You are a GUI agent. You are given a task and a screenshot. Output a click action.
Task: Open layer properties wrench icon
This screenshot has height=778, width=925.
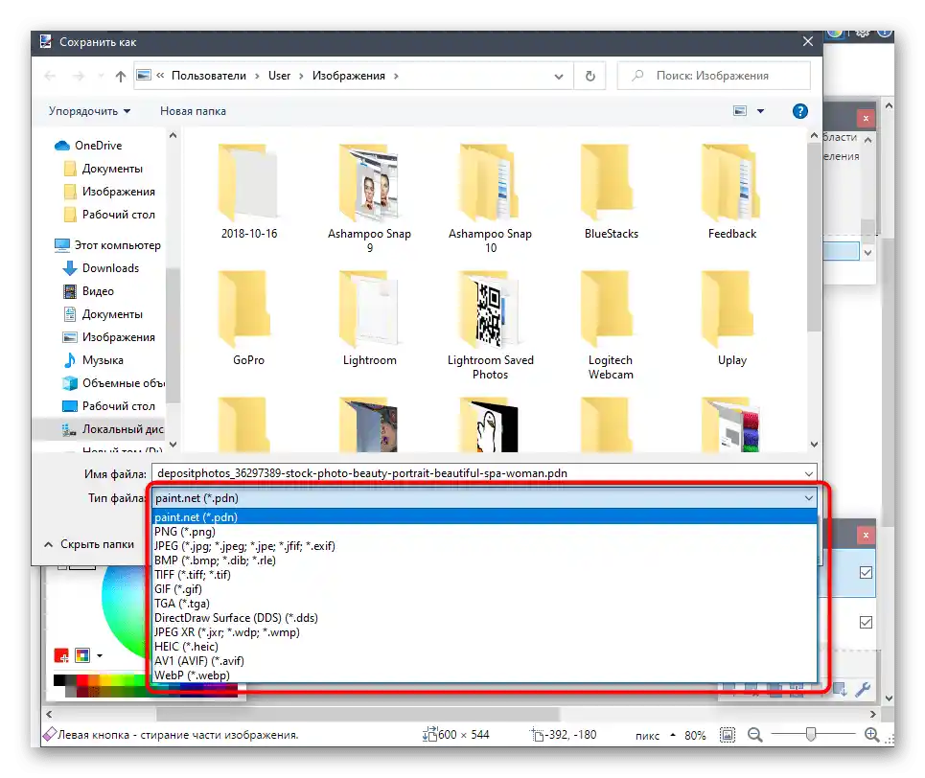point(862,688)
